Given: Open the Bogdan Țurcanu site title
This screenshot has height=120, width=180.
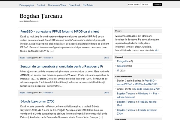Looking at the screenshot, I should pos(41,16).
